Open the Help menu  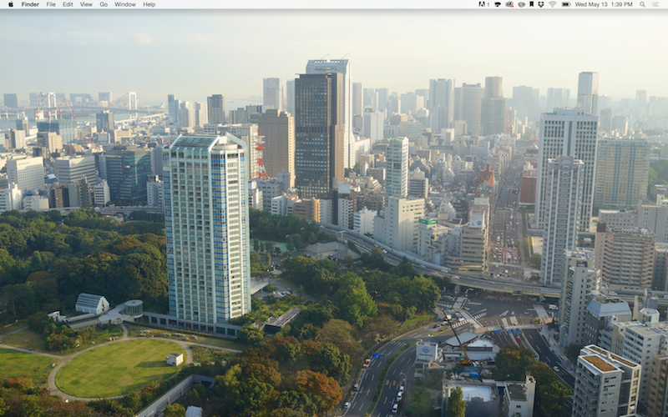coord(149,4)
